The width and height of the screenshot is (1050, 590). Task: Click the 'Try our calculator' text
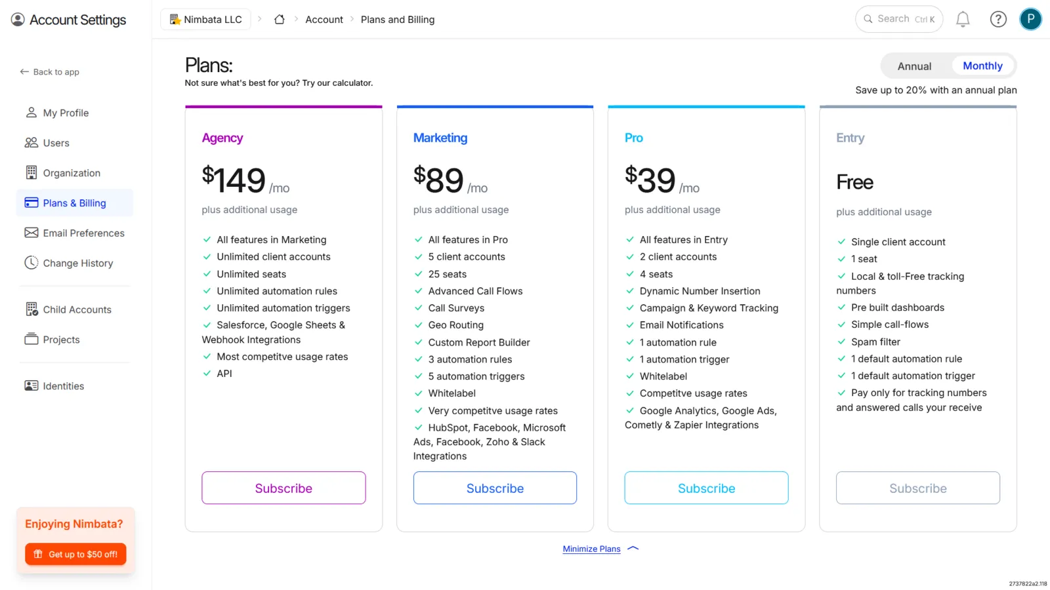(337, 83)
